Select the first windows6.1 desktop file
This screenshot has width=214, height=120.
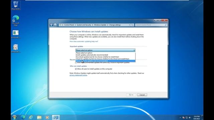tap(16, 34)
